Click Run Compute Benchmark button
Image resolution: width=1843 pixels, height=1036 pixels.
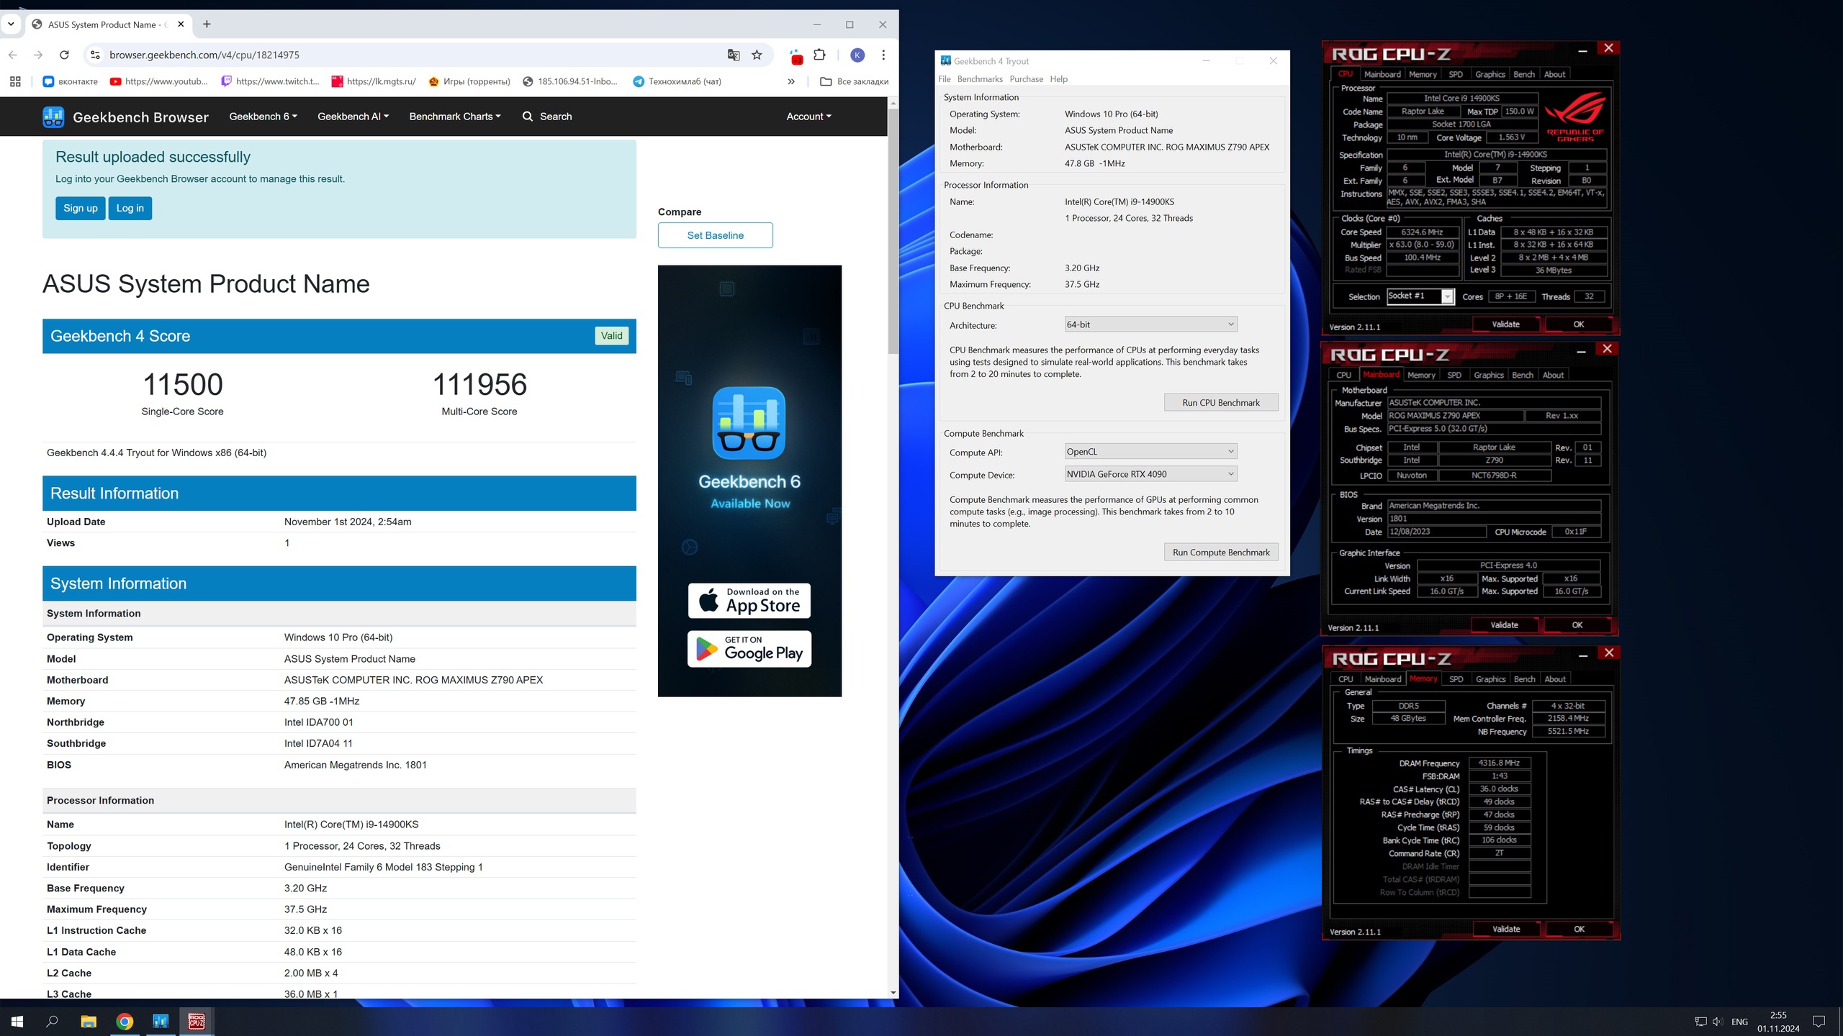(x=1221, y=553)
